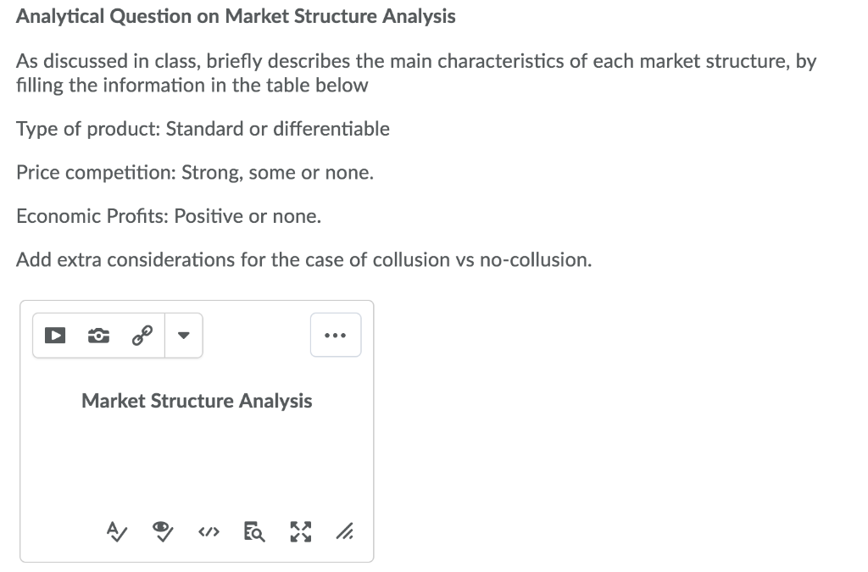Image resolution: width=868 pixels, height=572 pixels.
Task: Click the 'Analytical Question' page heading
Action: point(235,16)
